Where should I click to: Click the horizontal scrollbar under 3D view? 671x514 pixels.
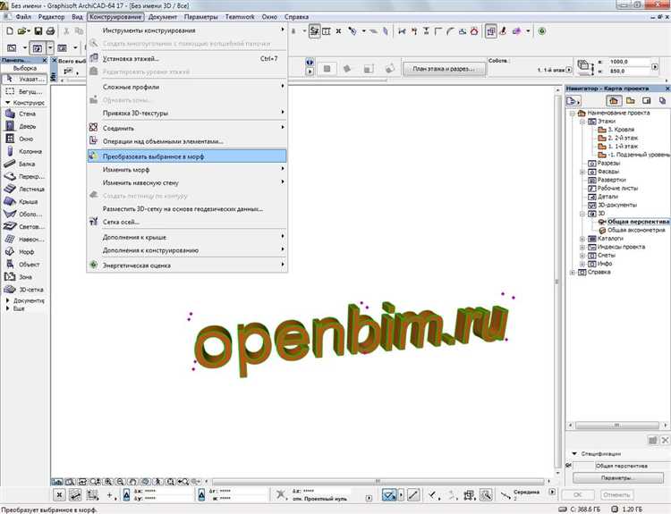pyautogui.click(x=378, y=482)
